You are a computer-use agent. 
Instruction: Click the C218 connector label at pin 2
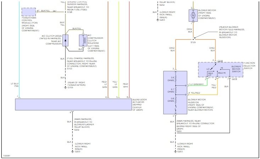[220, 61]
